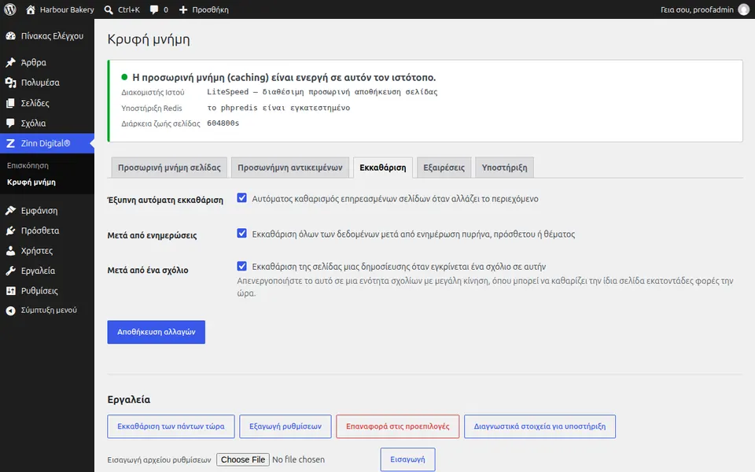
Task: Click proofadmin user avatar
Action: click(744, 9)
